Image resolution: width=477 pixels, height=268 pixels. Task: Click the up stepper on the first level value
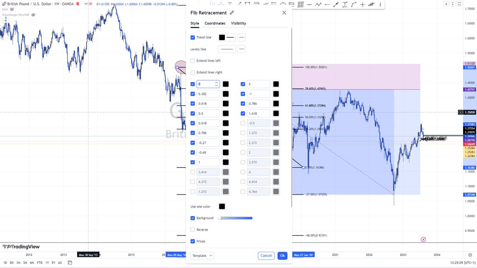216,82
